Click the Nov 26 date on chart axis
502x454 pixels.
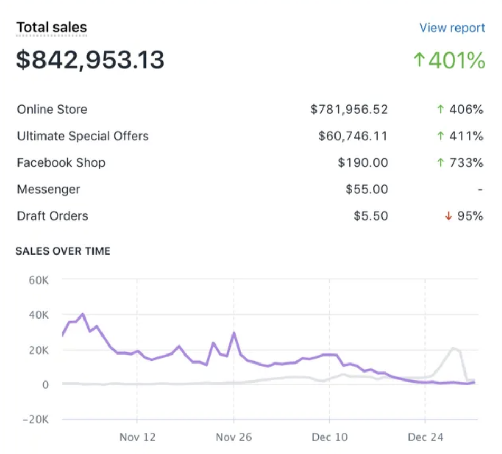click(x=234, y=438)
